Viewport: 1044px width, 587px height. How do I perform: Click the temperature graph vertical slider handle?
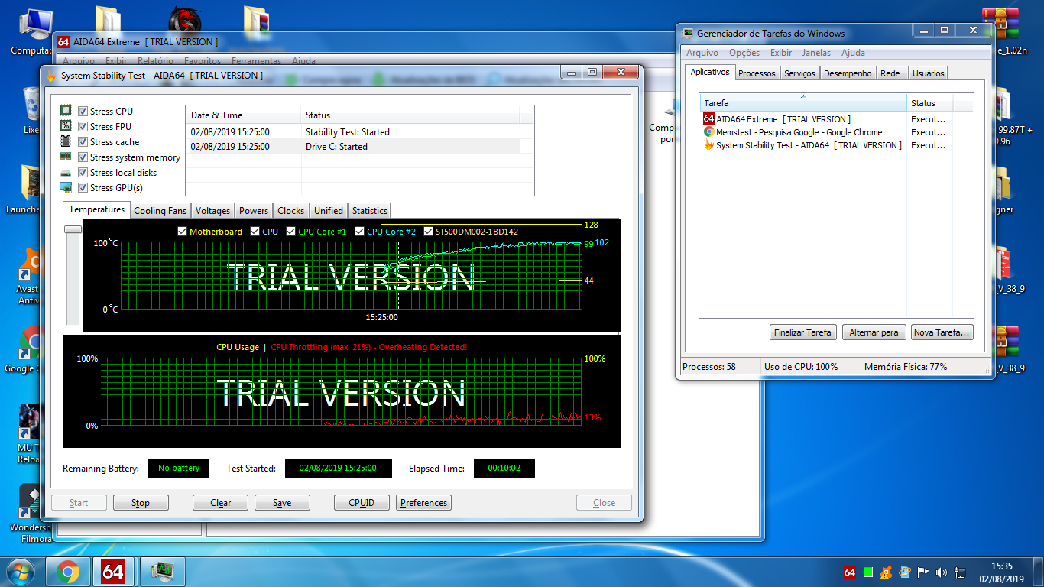(x=73, y=229)
